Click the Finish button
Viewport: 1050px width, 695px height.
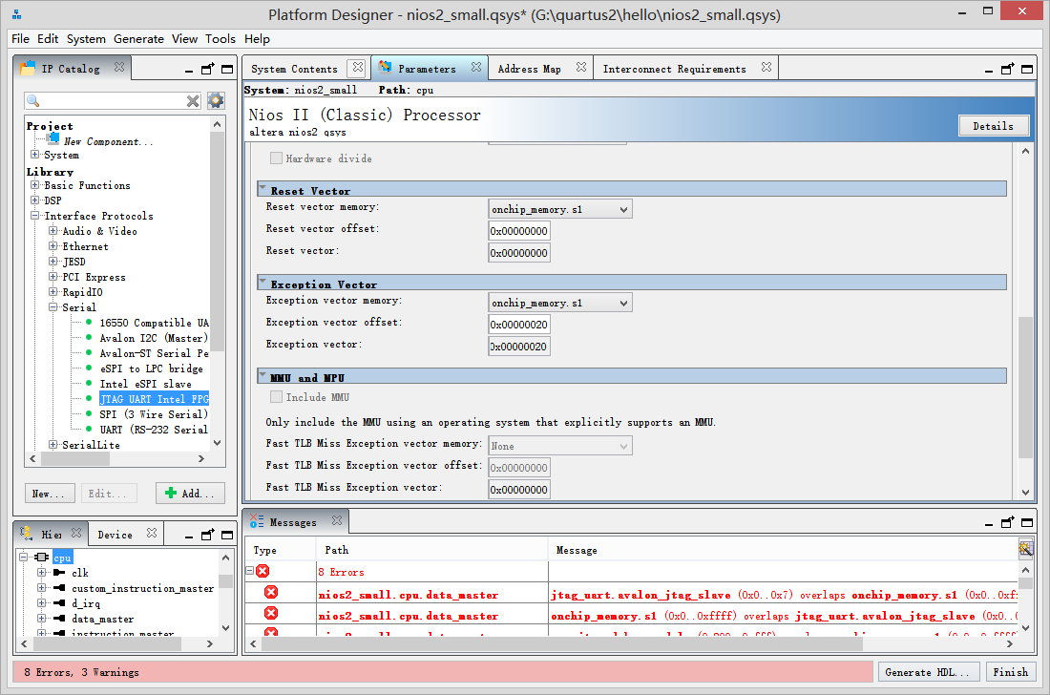tap(1011, 672)
